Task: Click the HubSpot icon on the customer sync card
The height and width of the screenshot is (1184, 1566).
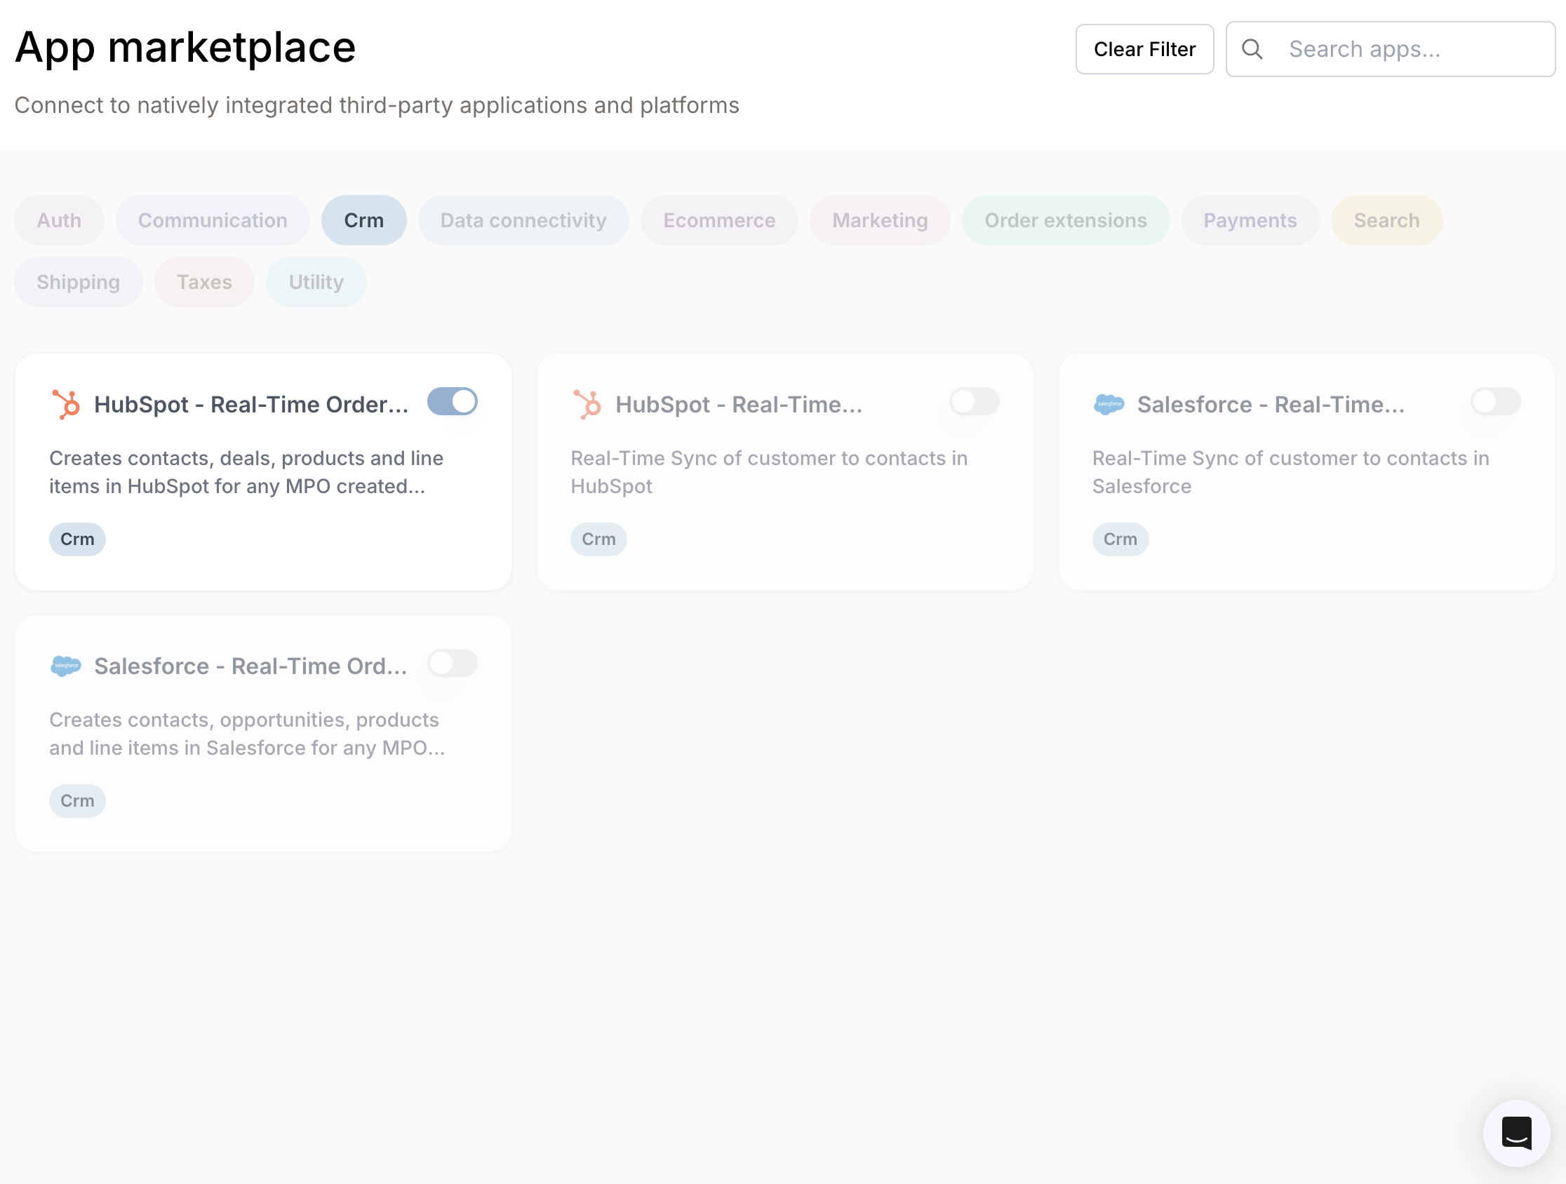Action: 589,403
